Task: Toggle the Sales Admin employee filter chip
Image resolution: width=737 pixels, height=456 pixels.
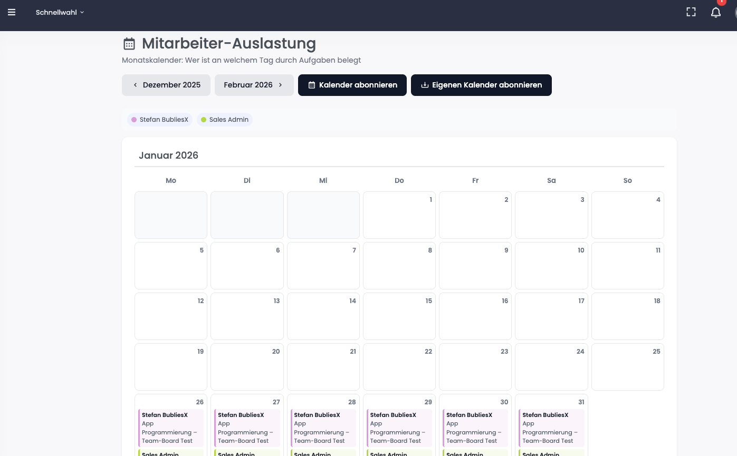Action: (225, 120)
